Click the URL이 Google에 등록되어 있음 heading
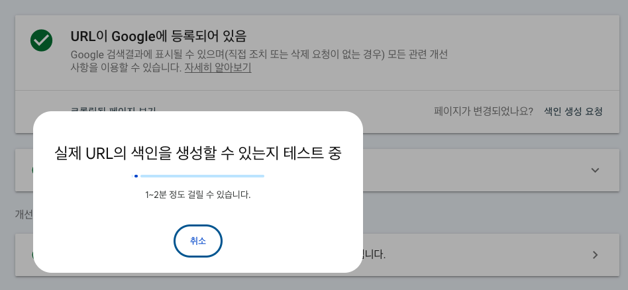The image size is (628, 290). (158, 36)
